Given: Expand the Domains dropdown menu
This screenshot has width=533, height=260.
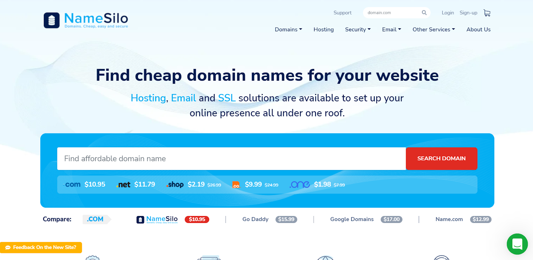Looking at the screenshot, I should pos(288,29).
